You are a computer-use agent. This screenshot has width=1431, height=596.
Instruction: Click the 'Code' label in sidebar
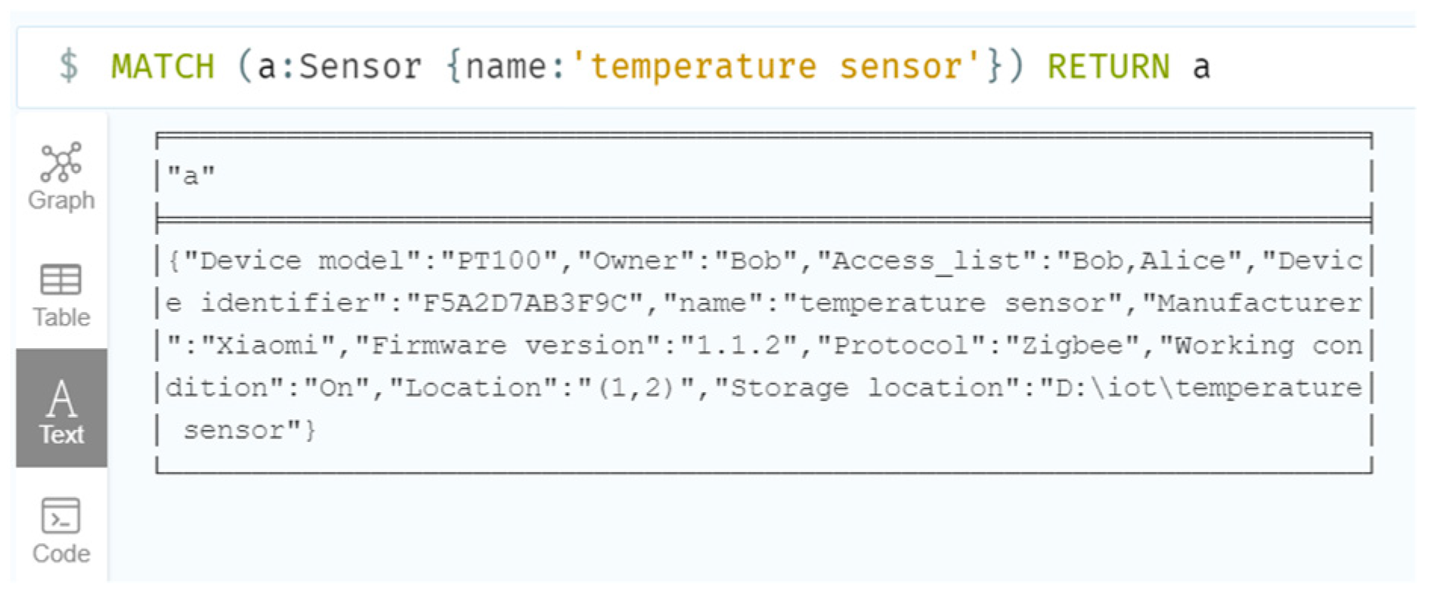click(x=61, y=554)
